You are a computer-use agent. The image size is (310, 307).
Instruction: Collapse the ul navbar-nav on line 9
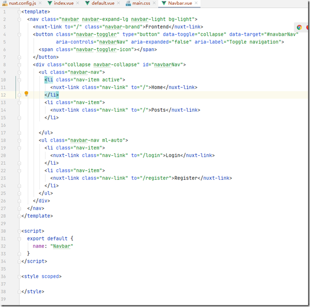pyautogui.click(x=19, y=72)
